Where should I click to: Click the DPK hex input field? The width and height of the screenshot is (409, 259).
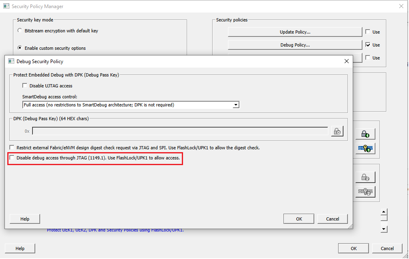tap(180, 131)
